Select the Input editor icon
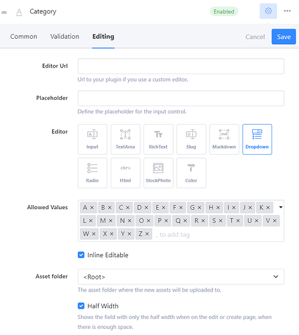 93,139
